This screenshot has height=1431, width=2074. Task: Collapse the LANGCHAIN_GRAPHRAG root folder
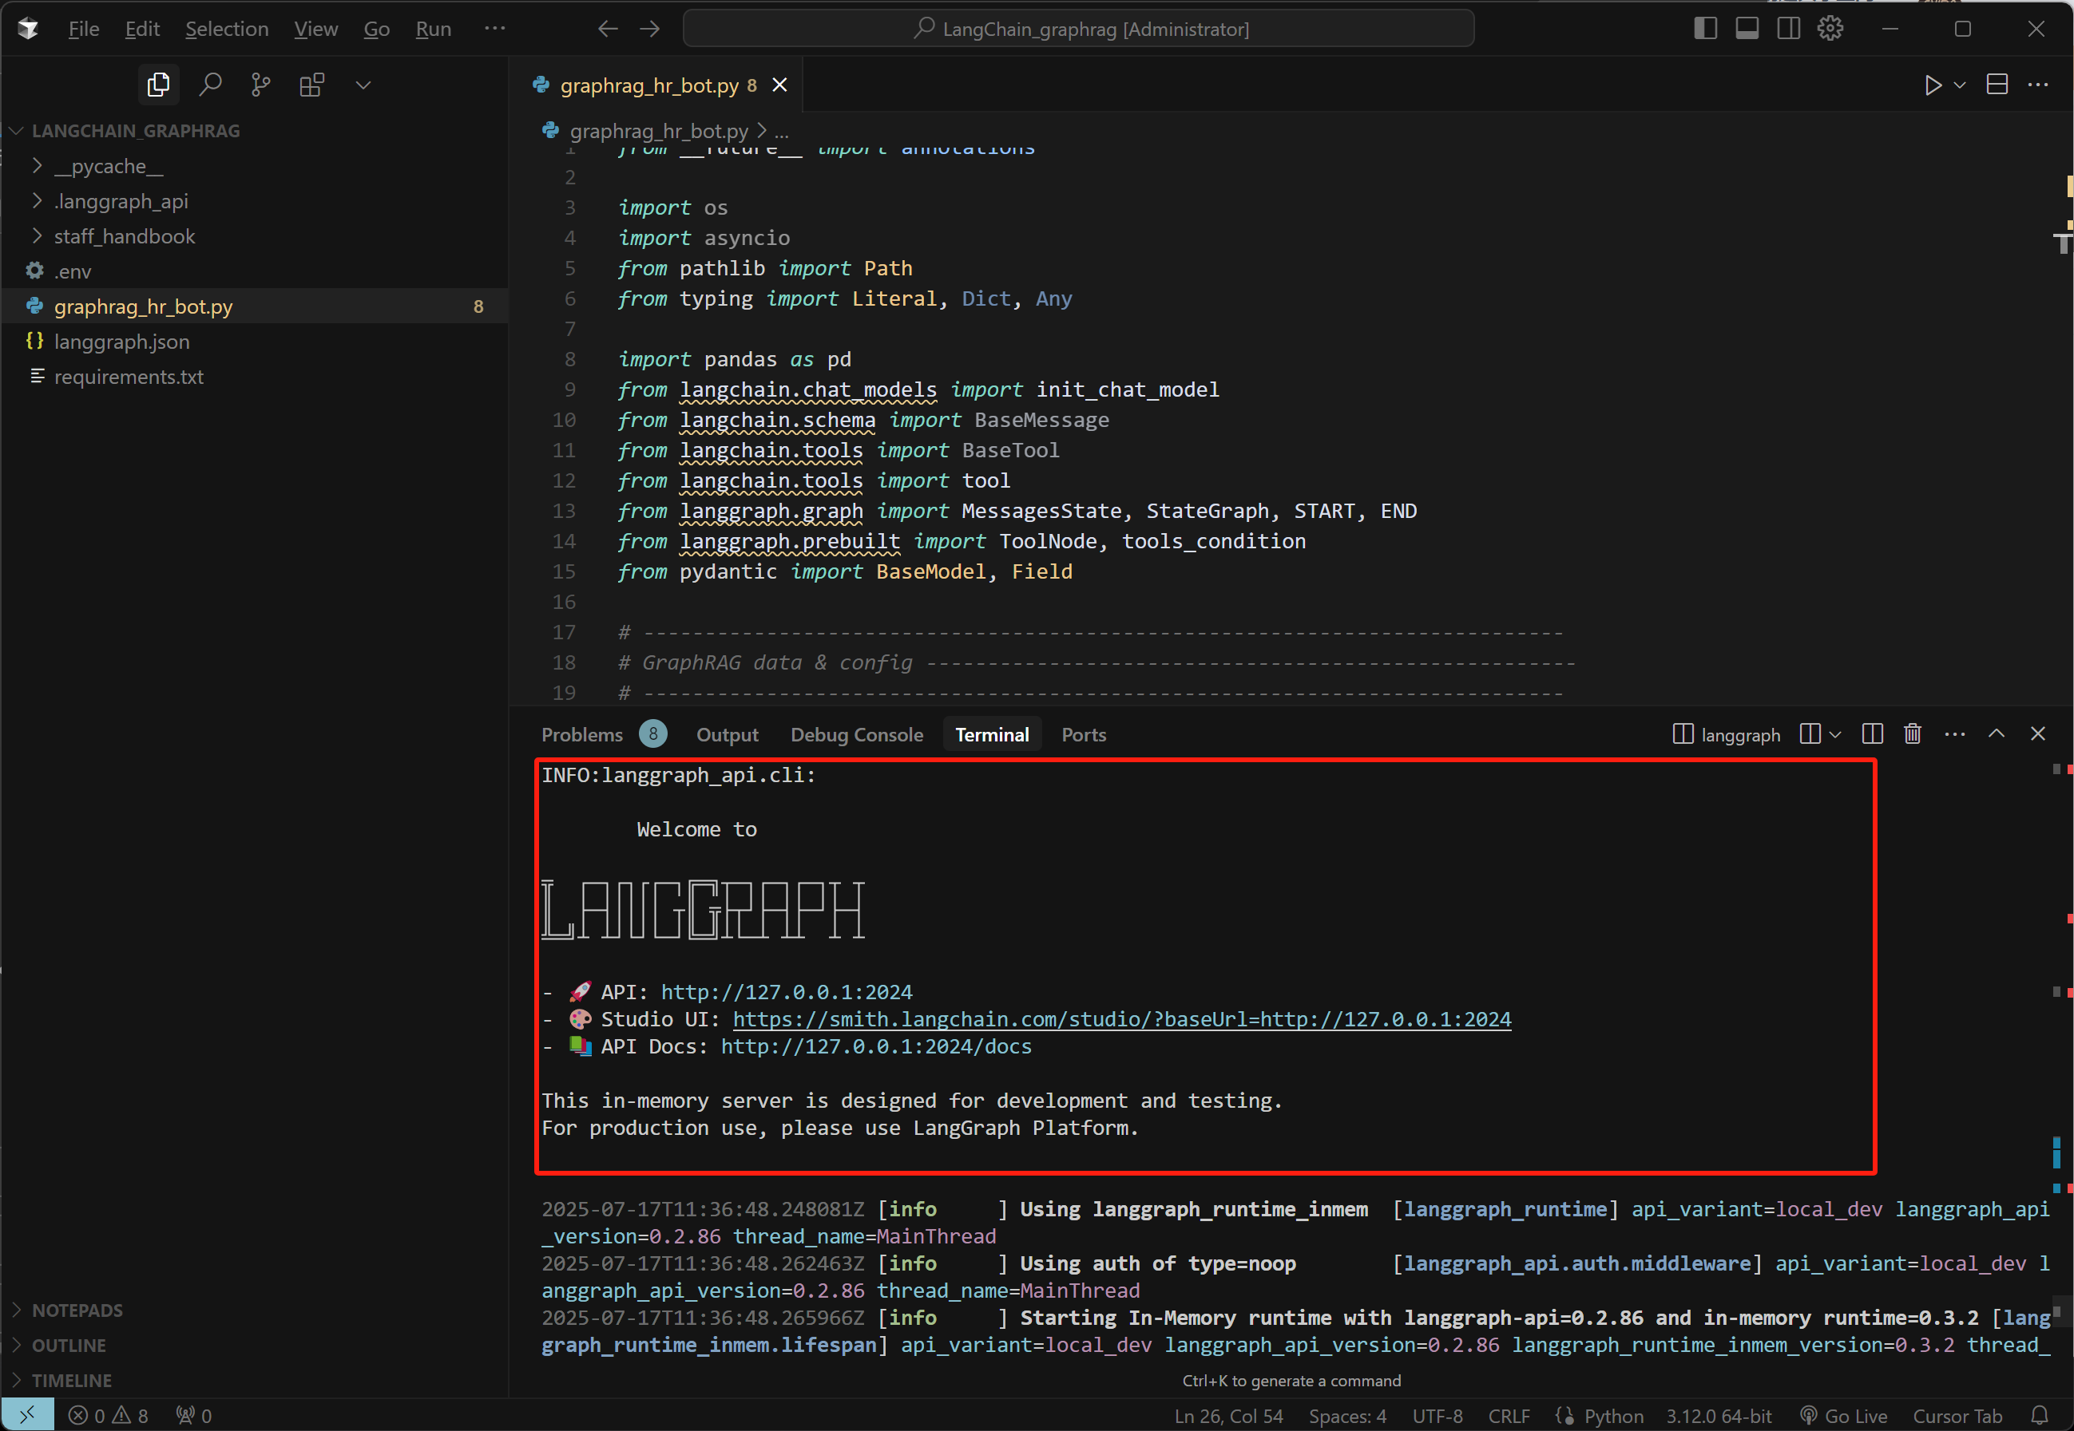click(x=254, y=131)
